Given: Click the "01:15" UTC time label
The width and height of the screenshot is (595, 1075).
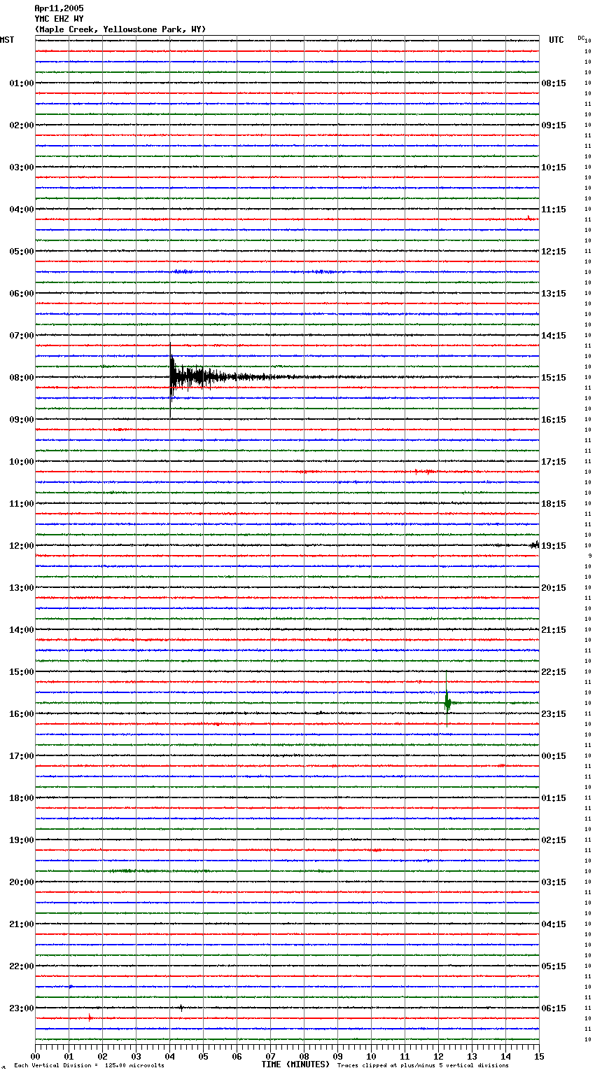Looking at the screenshot, I should click(x=554, y=798).
